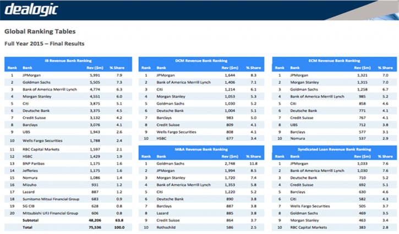
Task: Click the M&A value 1,720
Action: 230,178
